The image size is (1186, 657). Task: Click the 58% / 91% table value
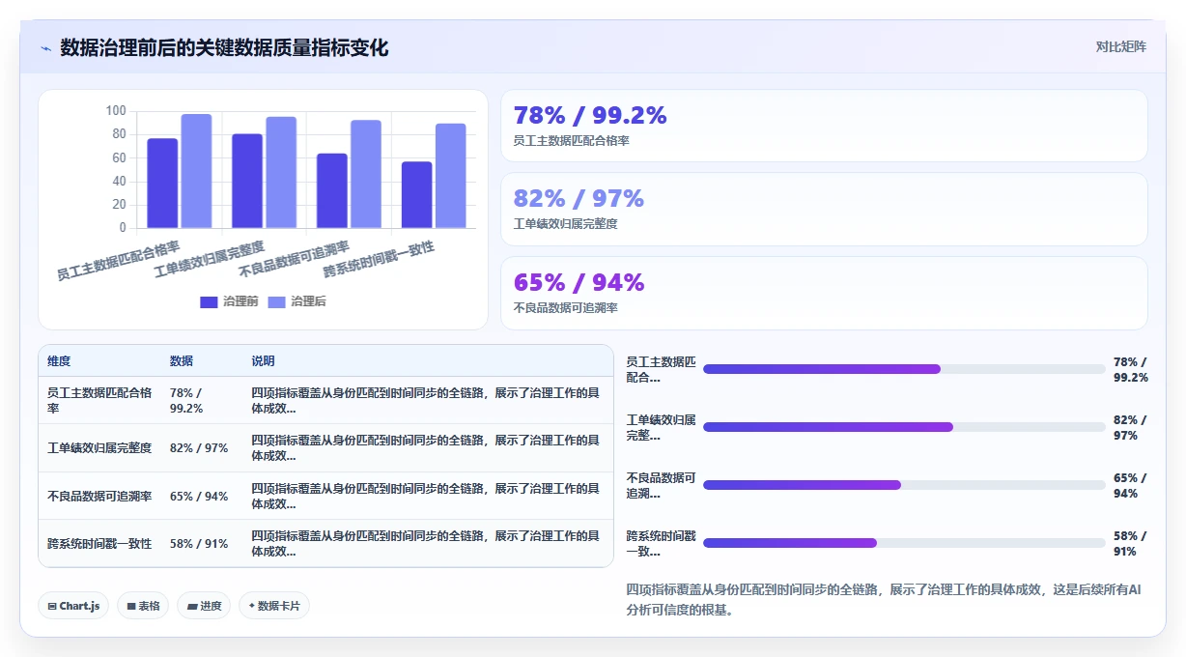(199, 543)
